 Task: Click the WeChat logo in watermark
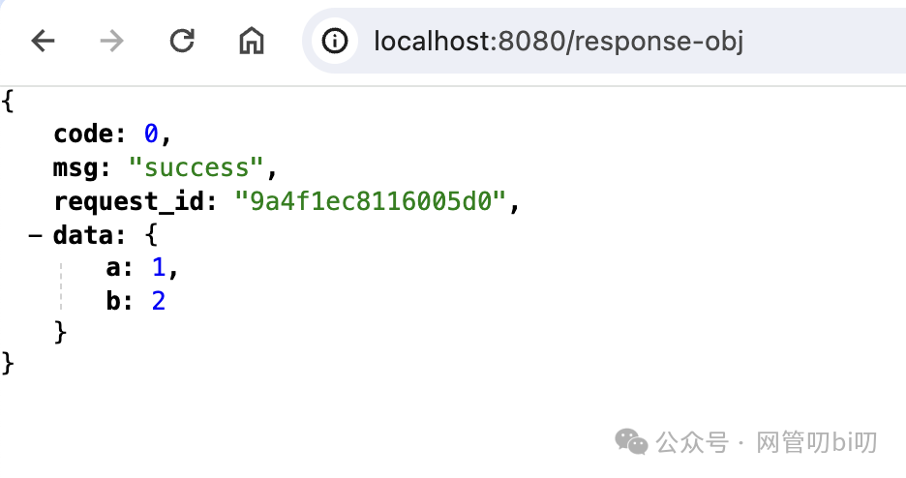(633, 443)
